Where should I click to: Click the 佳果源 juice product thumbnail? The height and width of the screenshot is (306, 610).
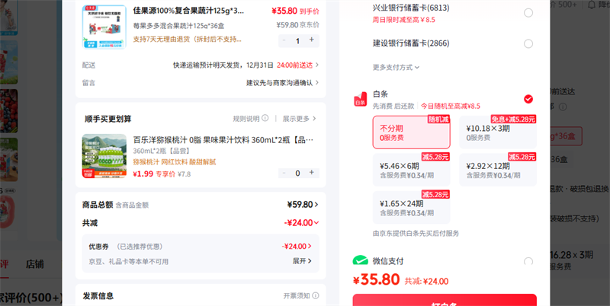[x=104, y=28]
